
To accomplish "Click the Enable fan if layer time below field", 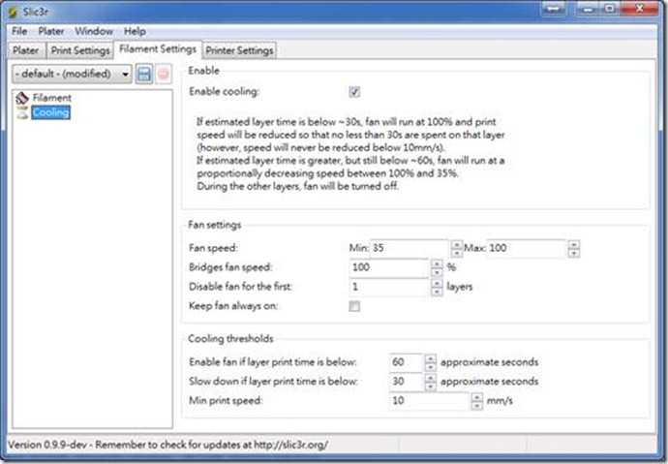I will pyautogui.click(x=407, y=362).
